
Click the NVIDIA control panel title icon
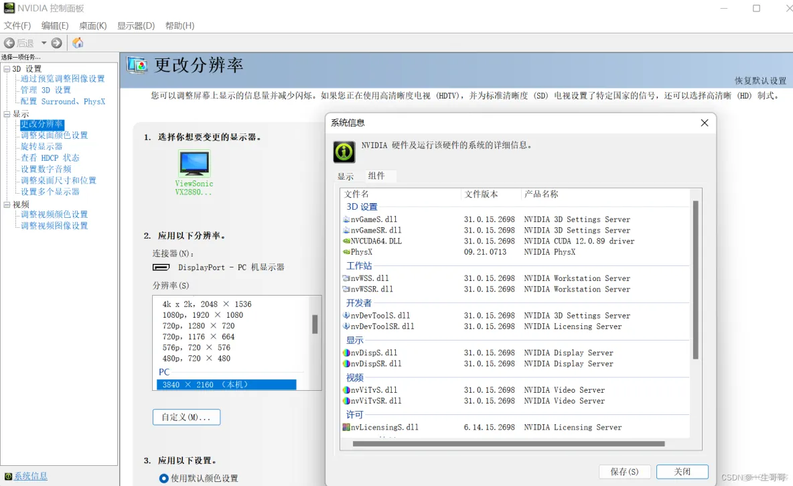9,7
